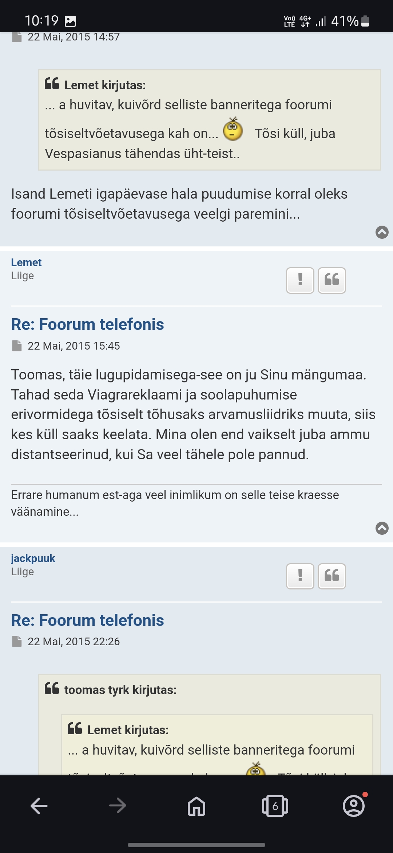This screenshot has height=853, width=393.
Task: Tap the smiley emoji in Lemet quote
Action: tap(233, 130)
